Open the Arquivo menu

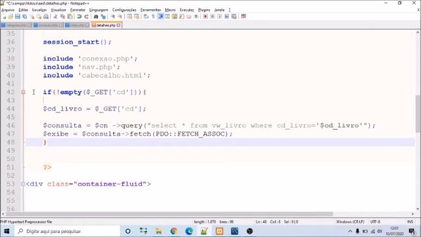8,10
